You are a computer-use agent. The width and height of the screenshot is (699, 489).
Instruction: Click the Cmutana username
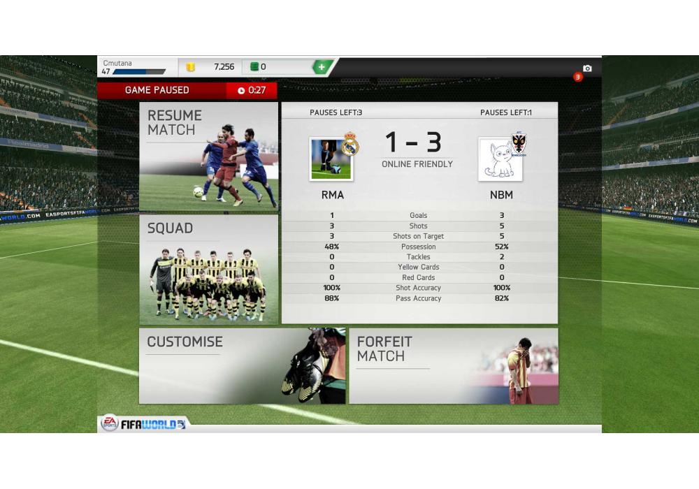(117, 64)
